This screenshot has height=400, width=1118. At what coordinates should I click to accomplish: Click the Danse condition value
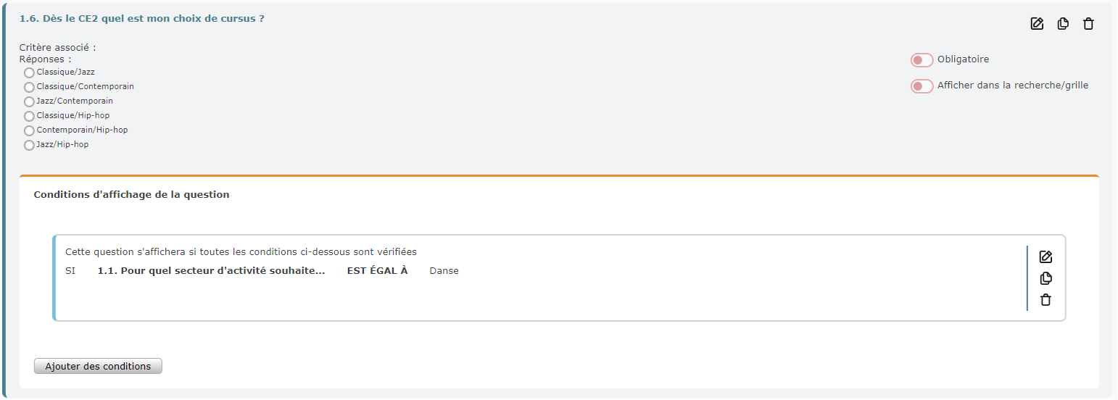coord(444,271)
